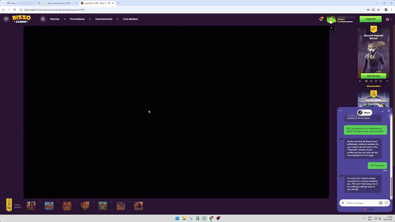Click the rooster profile avatar
The image size is (395, 222).
tap(331, 19)
